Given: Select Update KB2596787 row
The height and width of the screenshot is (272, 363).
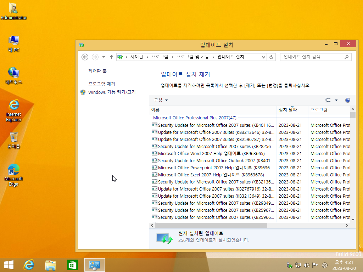Looking at the screenshot, I should pyautogui.click(x=251, y=140).
